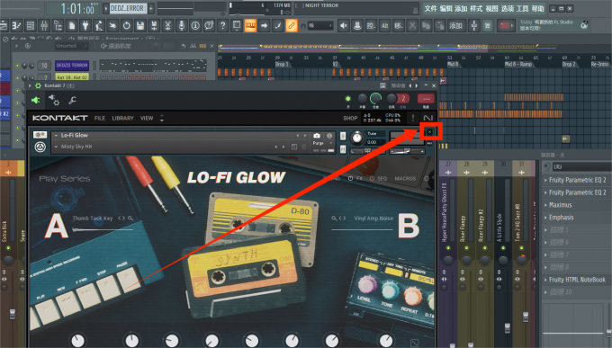The image size is (612, 348).
Task: Click the wrench icon in Kontakt wrapper
Action: pos(72,101)
